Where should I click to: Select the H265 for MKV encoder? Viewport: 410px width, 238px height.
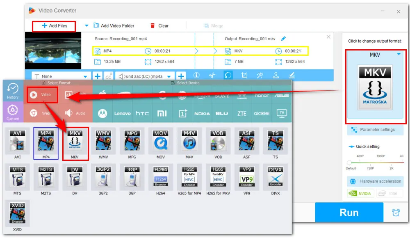[x=218, y=177]
